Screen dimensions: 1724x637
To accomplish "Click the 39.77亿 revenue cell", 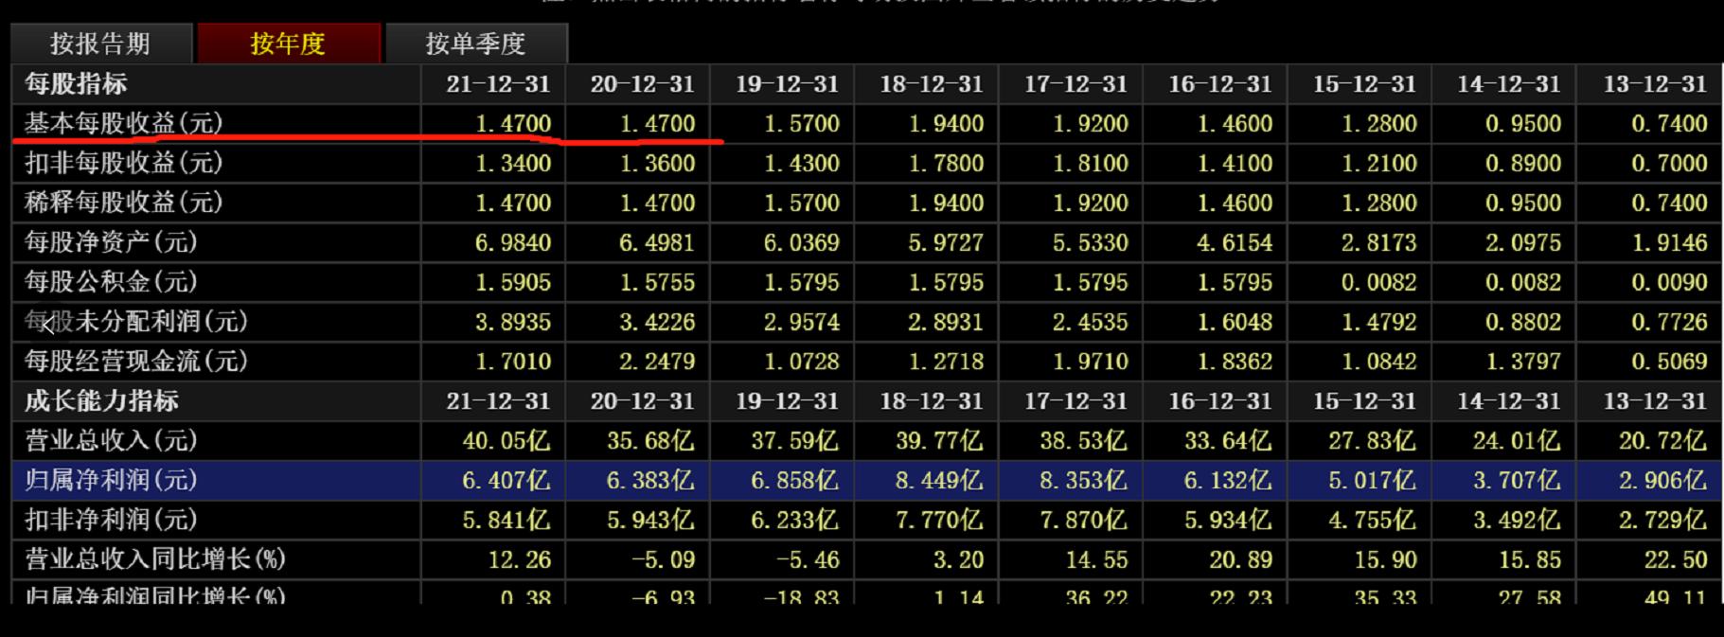I will click(939, 441).
